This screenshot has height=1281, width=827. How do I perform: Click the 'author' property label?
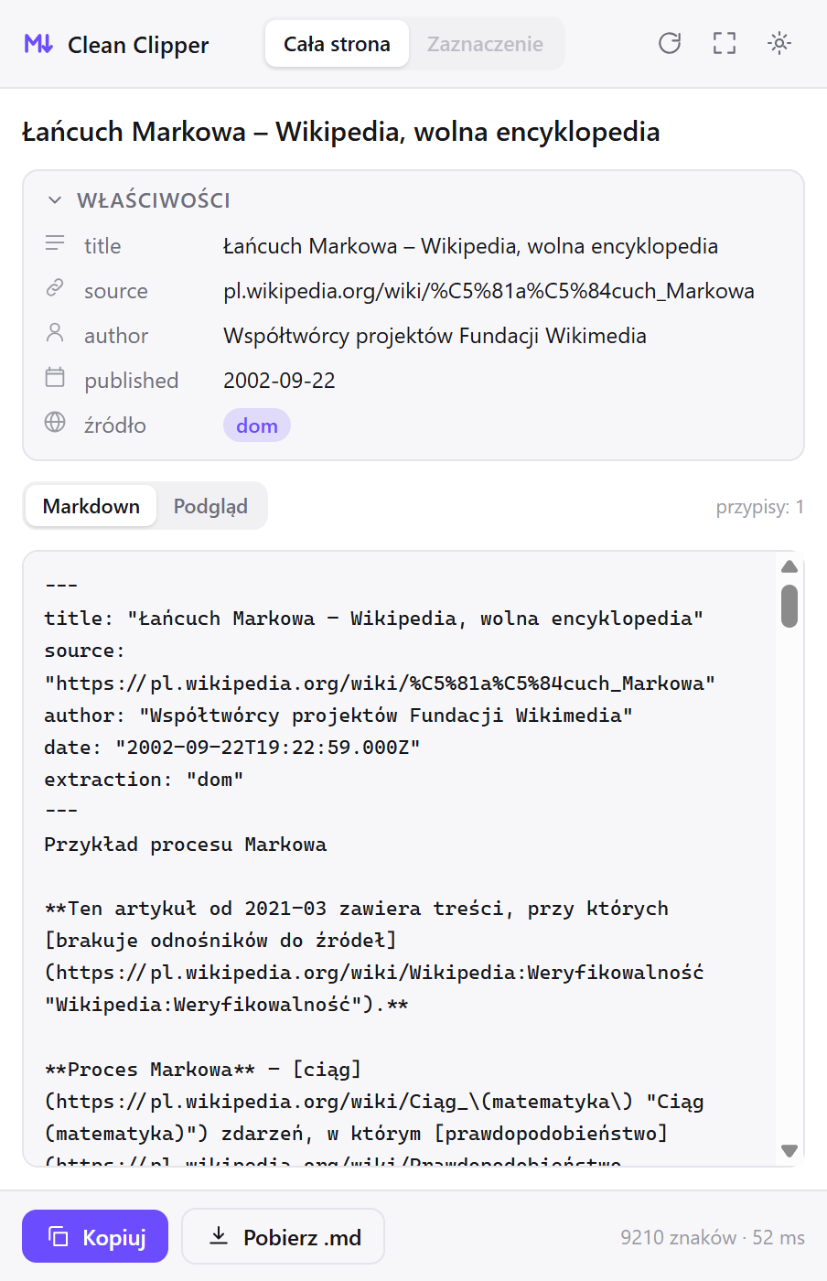[116, 336]
